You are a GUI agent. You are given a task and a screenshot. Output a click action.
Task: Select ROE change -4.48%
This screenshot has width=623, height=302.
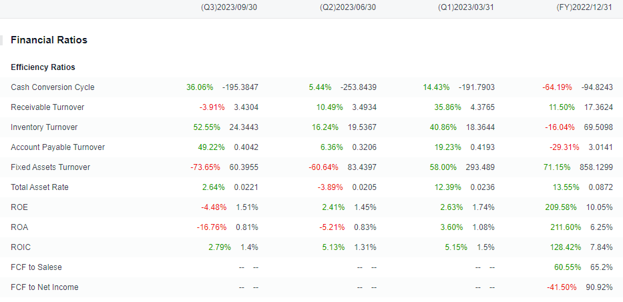pyautogui.click(x=214, y=207)
